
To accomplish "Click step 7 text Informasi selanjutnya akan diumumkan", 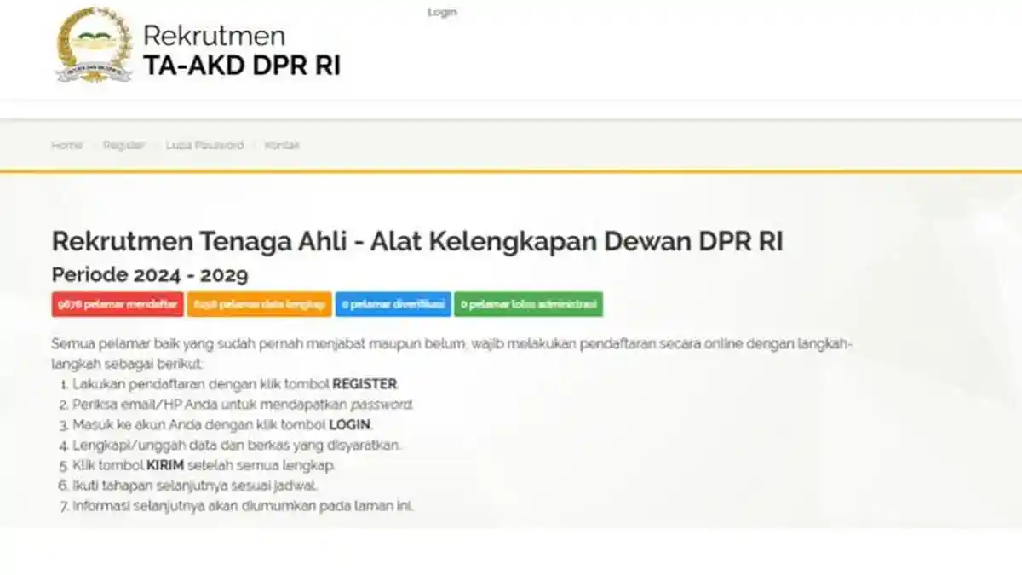I will pos(243,506).
